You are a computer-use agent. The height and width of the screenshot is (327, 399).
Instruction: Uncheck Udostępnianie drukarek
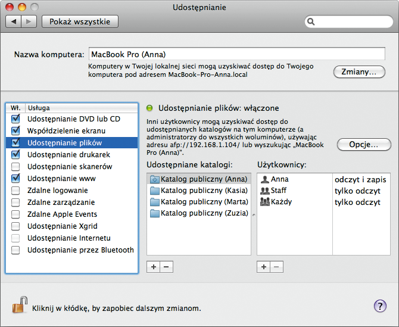pos(15,154)
